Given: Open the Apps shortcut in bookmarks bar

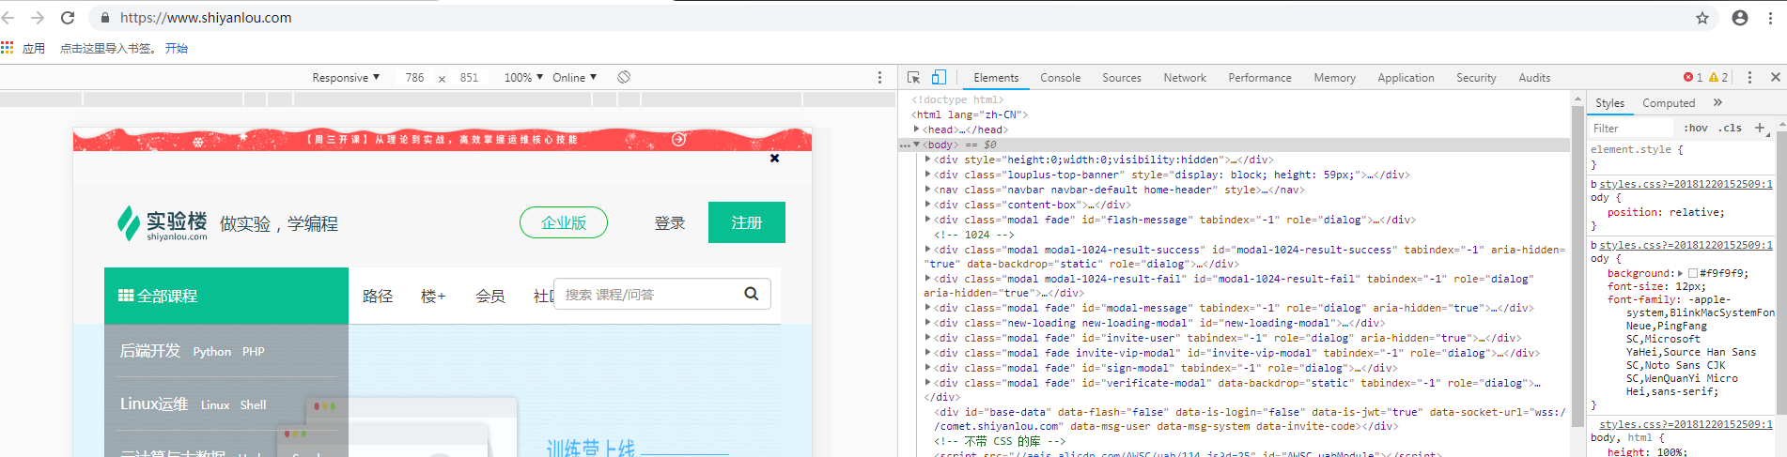Looking at the screenshot, I should (23, 48).
